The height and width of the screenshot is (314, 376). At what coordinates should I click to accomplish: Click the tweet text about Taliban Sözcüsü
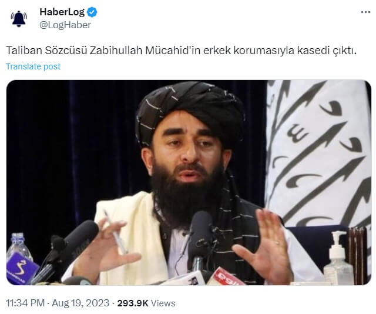point(181,51)
